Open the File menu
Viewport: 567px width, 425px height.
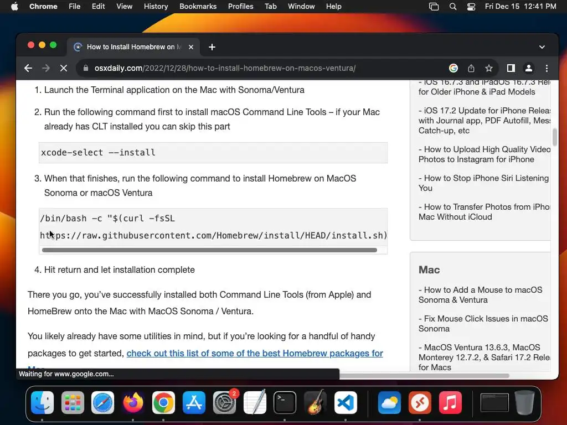(75, 7)
